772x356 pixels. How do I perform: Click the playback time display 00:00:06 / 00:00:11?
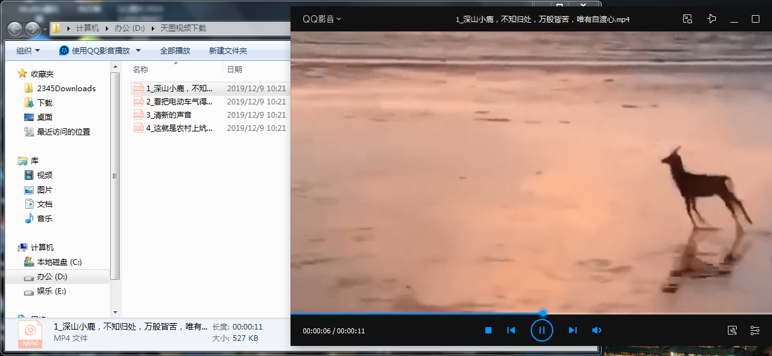point(334,331)
